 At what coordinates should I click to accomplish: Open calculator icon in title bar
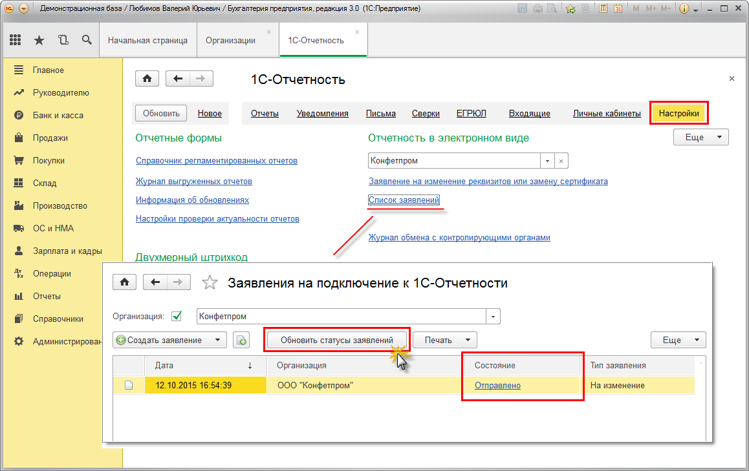(x=603, y=8)
